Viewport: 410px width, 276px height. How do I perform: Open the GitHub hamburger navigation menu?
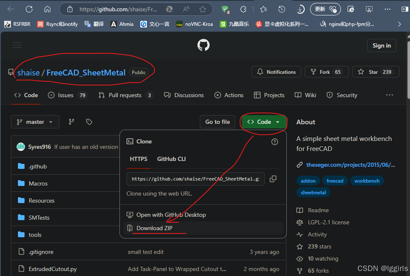tap(17, 45)
